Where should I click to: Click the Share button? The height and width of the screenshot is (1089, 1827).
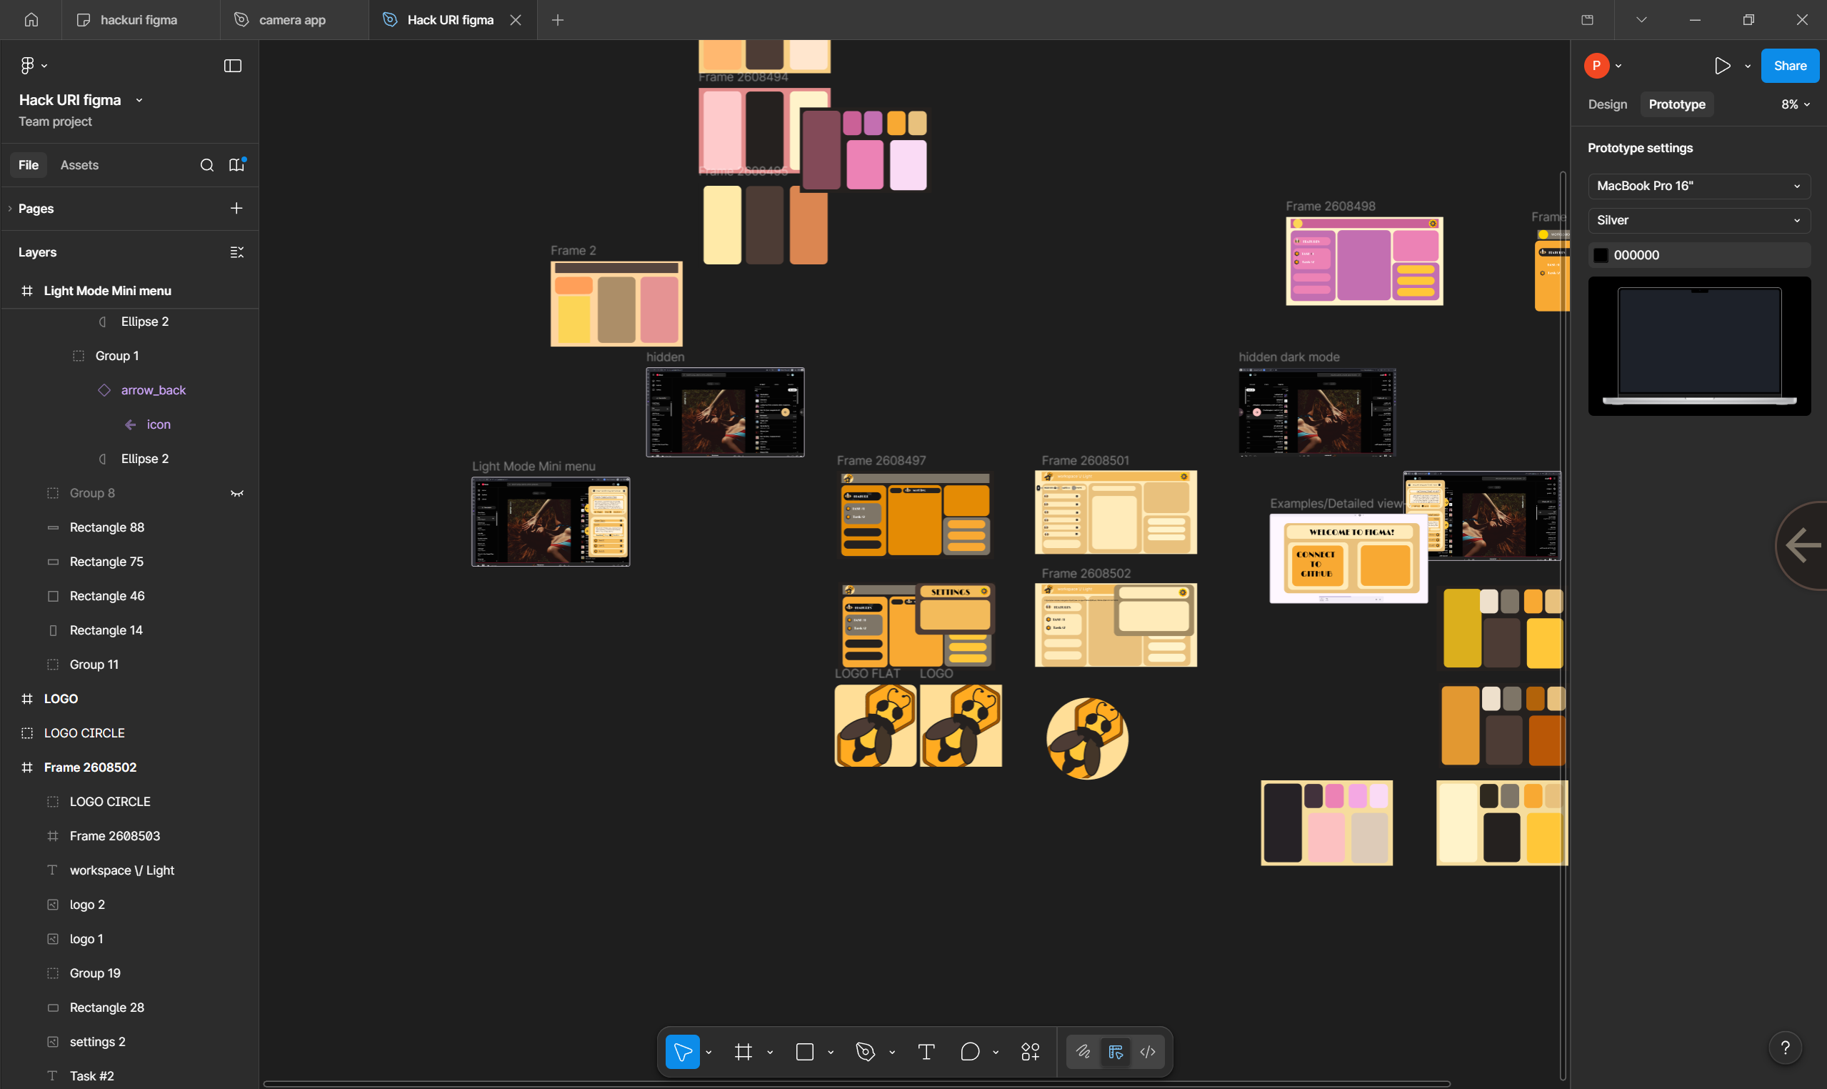pos(1789,66)
